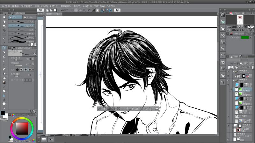The image size is (255, 143).
Task: Toggle visibility of 仕上げ folder
Action: (228, 80)
